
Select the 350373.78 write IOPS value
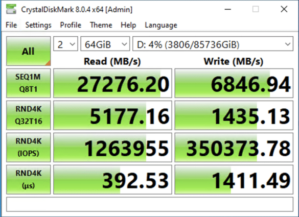click(234, 148)
